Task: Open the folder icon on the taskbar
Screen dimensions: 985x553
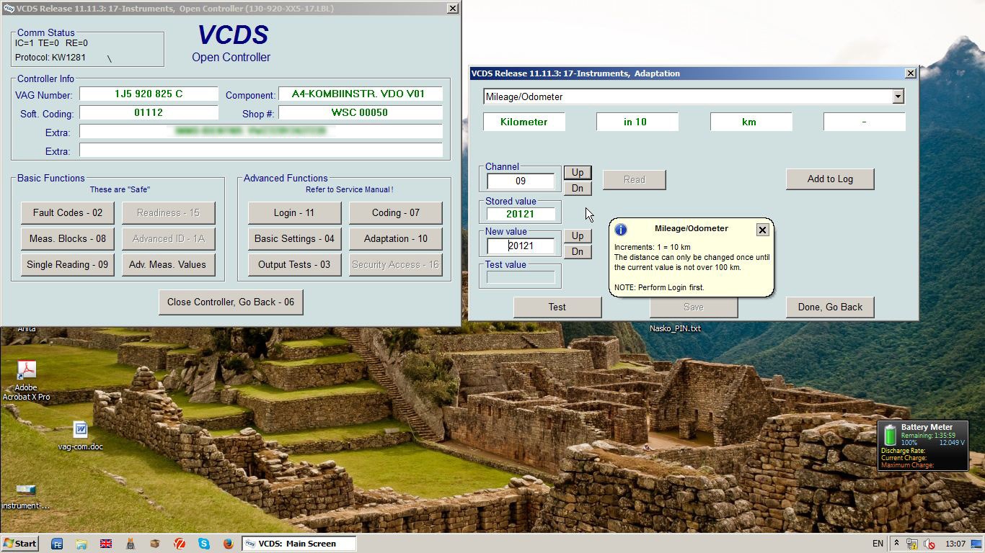Action: click(x=81, y=544)
